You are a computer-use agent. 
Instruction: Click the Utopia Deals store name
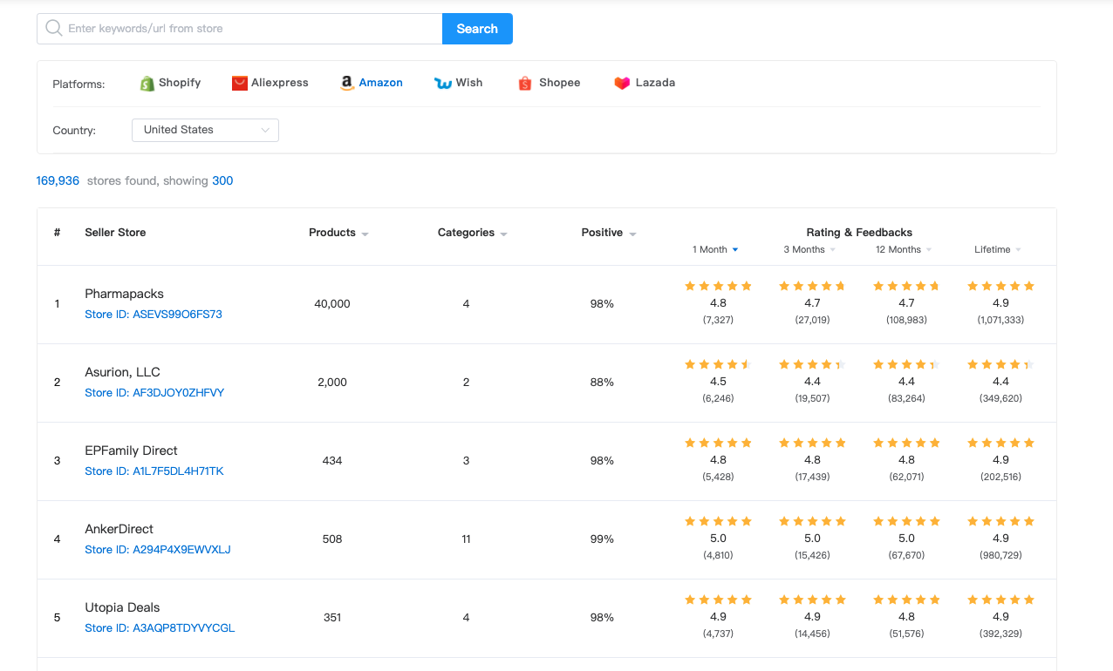122,607
